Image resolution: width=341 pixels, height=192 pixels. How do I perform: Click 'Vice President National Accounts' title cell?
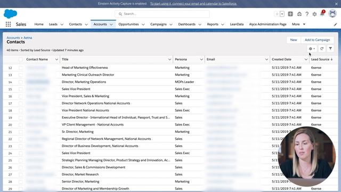tap(85, 110)
